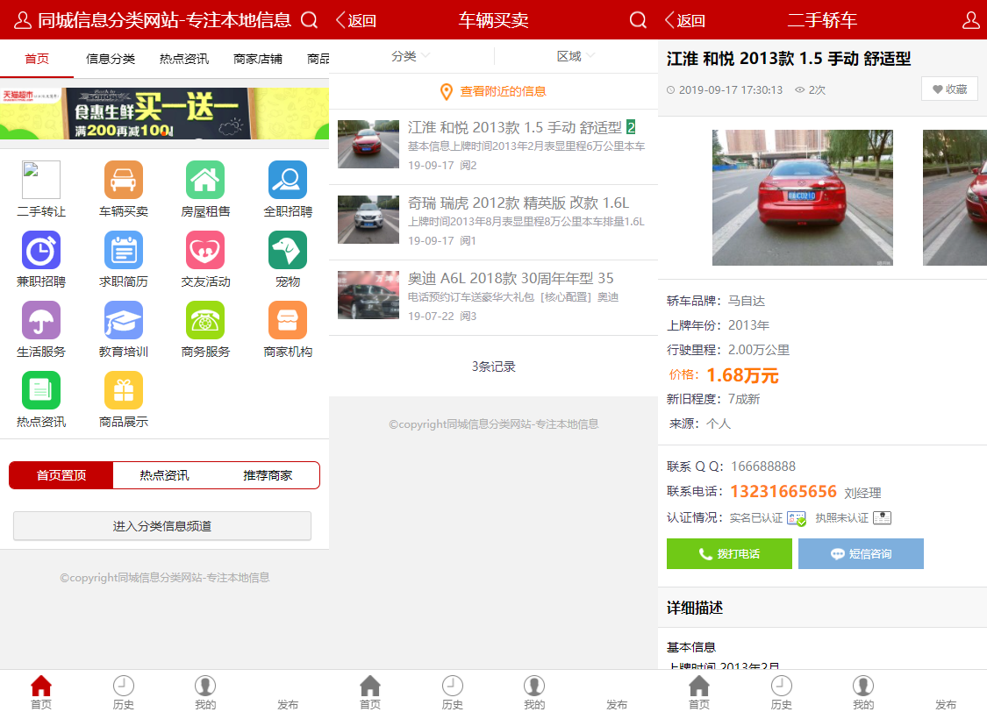Screen dimensions: 987x712
Task: Tap 历史 icon in 二手轿车 screen's bottom bar
Action: point(781,685)
